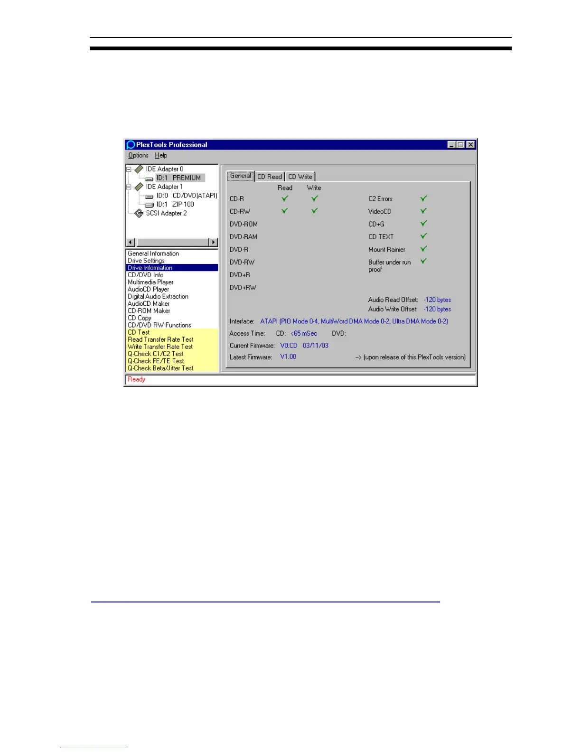
Task: Click the Ready status bar message
Action: (137, 379)
